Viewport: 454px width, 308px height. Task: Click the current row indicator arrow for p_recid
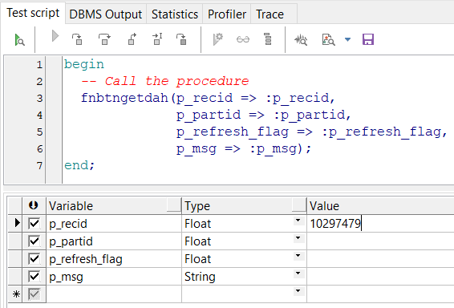point(17,223)
